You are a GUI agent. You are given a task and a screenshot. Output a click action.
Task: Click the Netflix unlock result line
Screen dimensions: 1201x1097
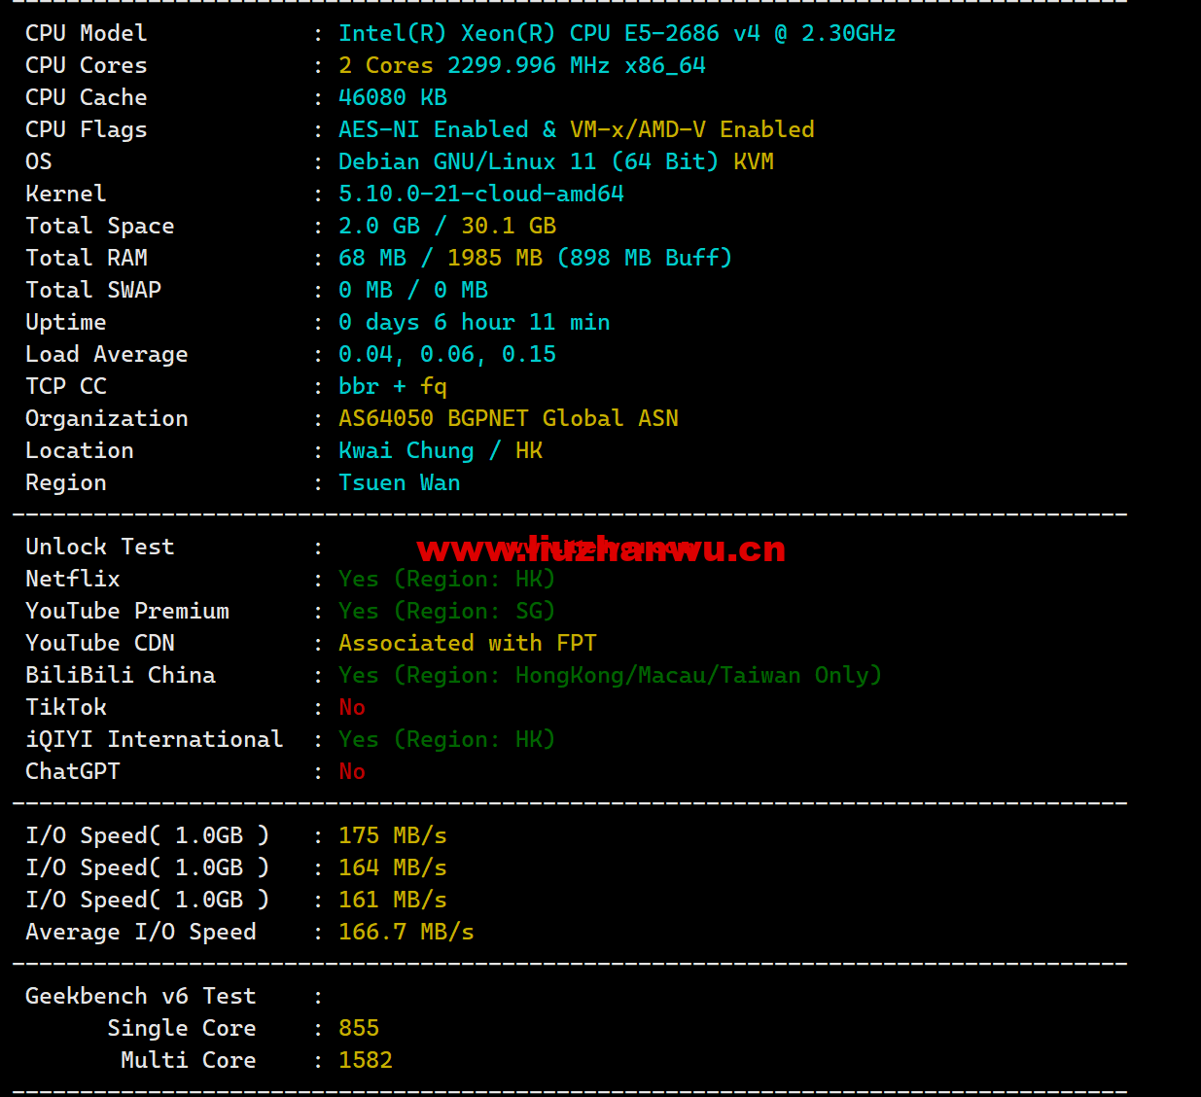[x=446, y=579]
